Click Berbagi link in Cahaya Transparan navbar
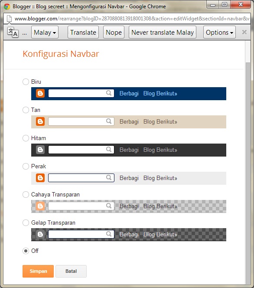 (x=129, y=206)
